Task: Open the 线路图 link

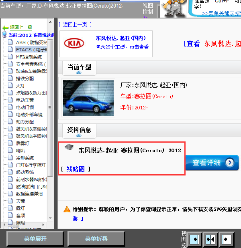Action: pos(76,169)
